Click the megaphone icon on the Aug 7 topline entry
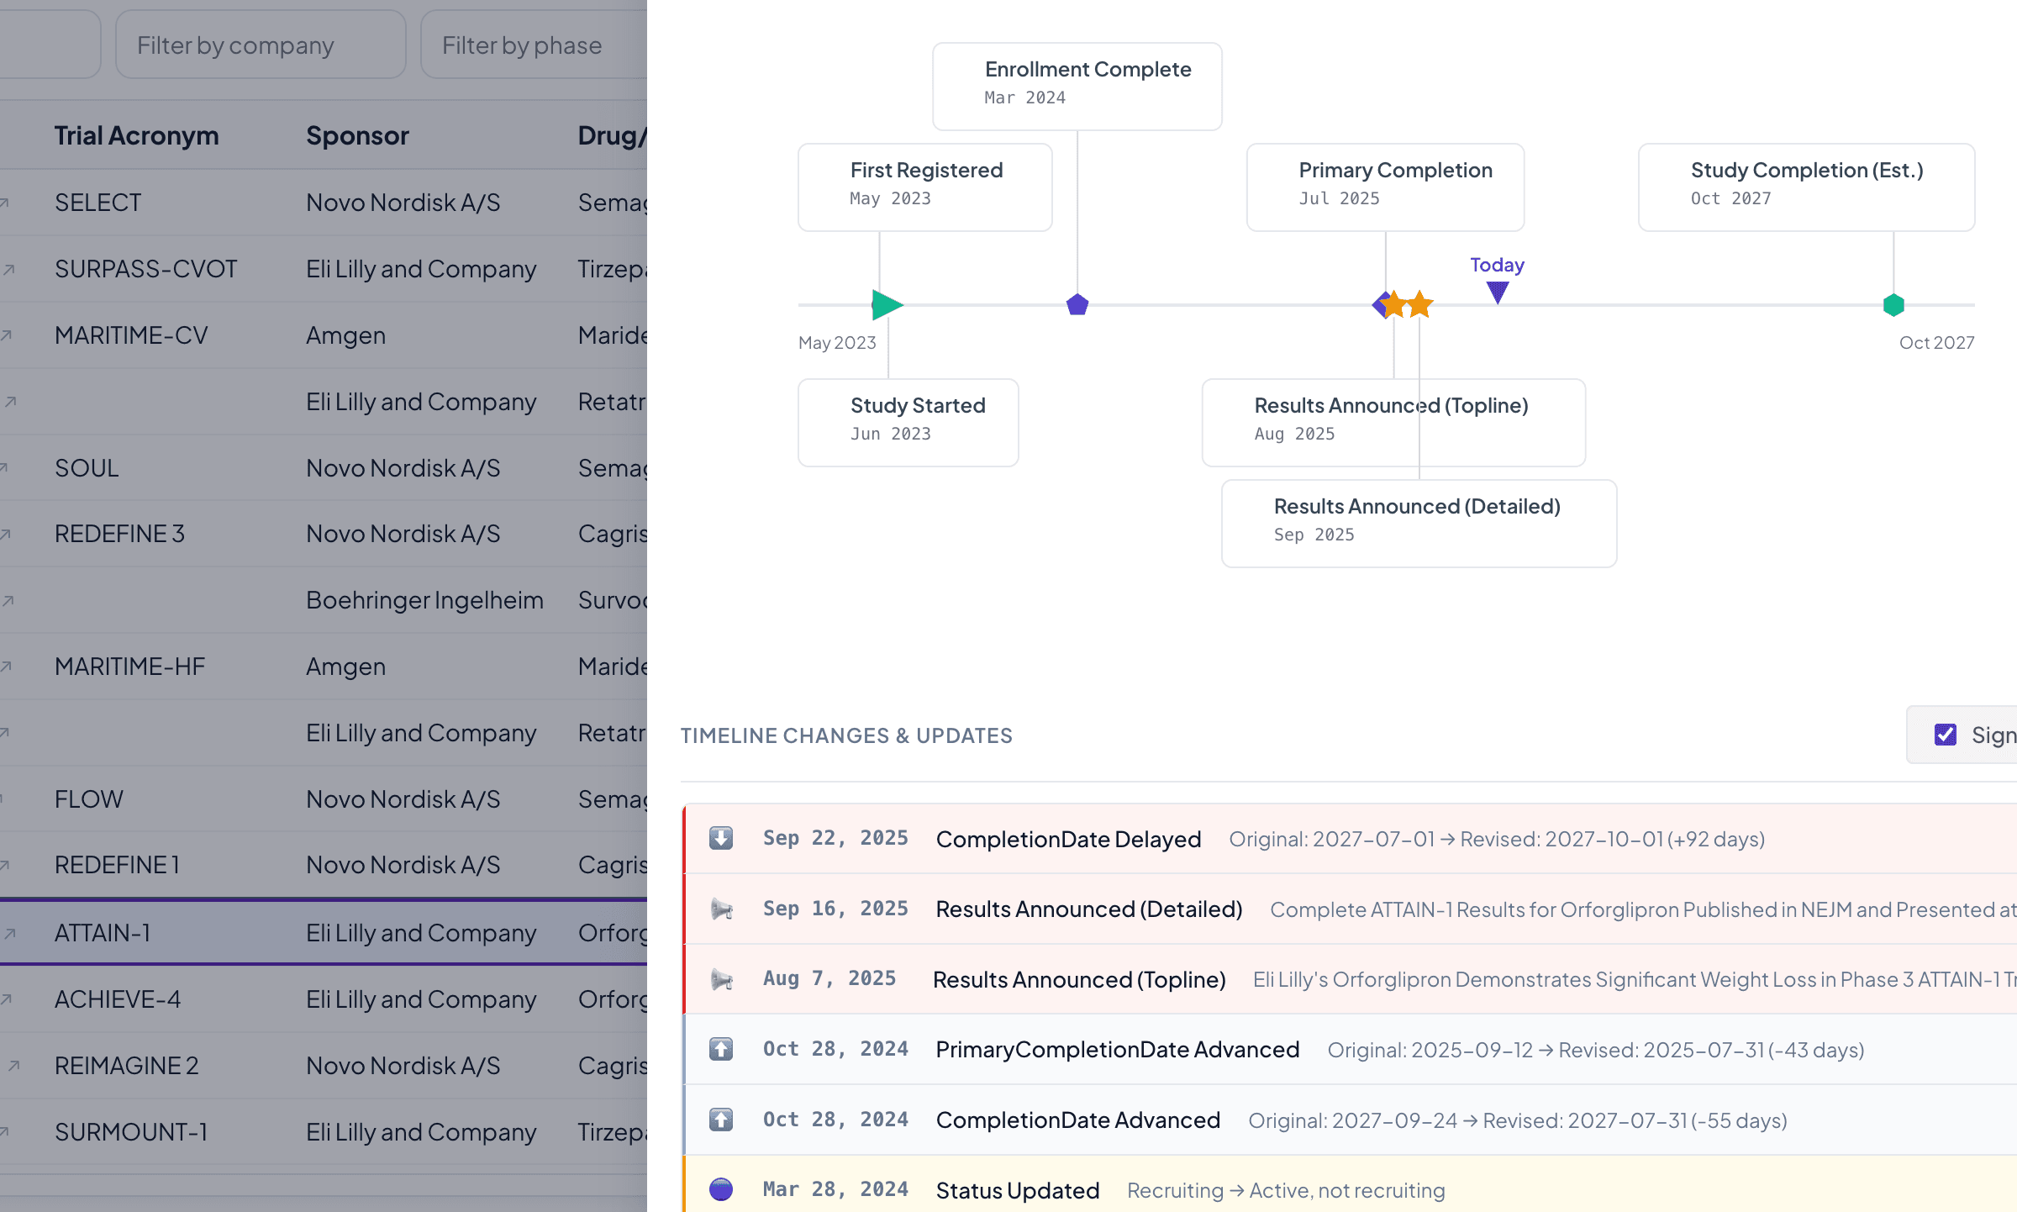Screen dimensions: 2017x1212 (x=720, y=979)
